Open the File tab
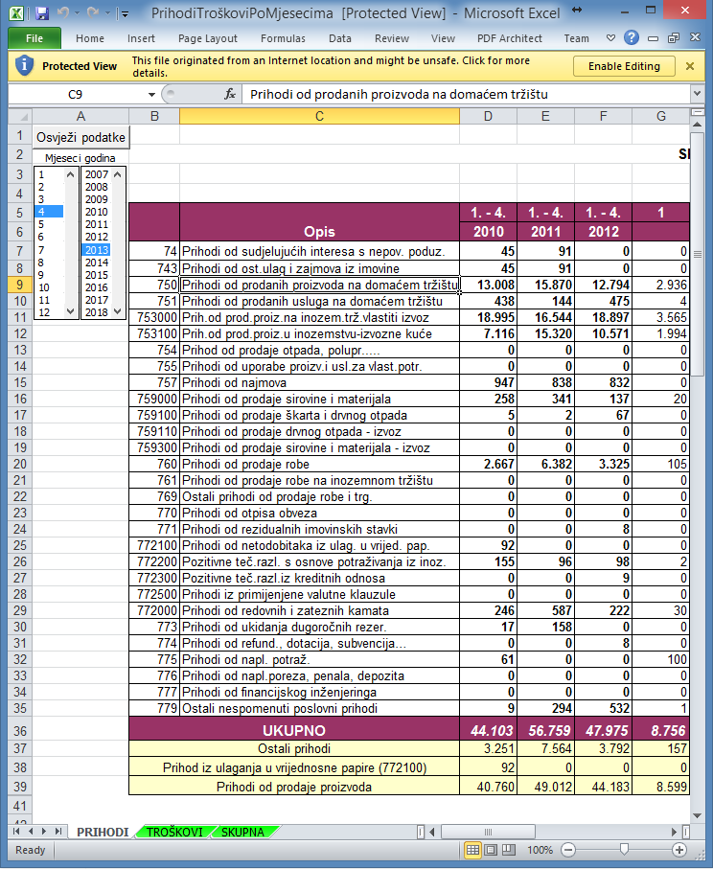 point(34,38)
